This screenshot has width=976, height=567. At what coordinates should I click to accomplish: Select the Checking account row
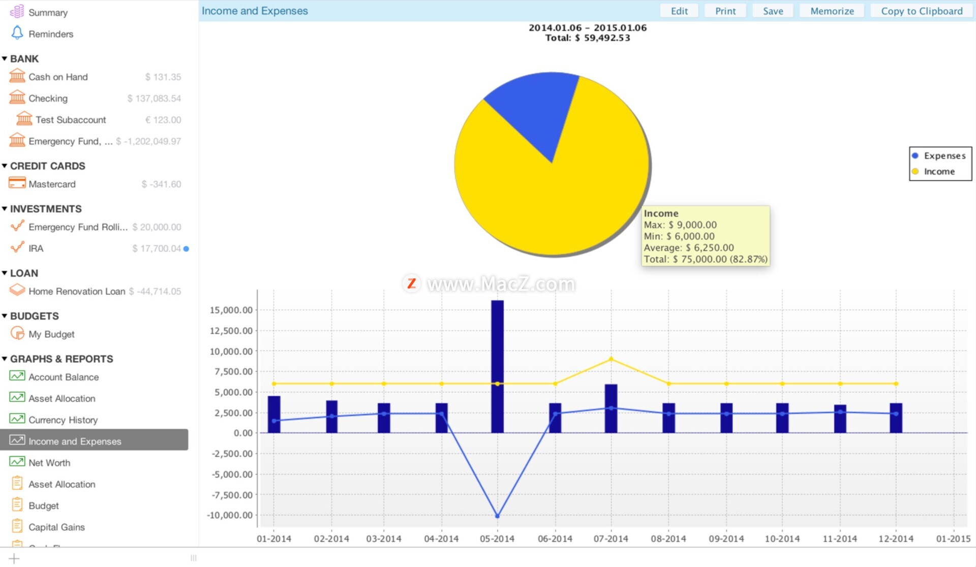tap(95, 98)
